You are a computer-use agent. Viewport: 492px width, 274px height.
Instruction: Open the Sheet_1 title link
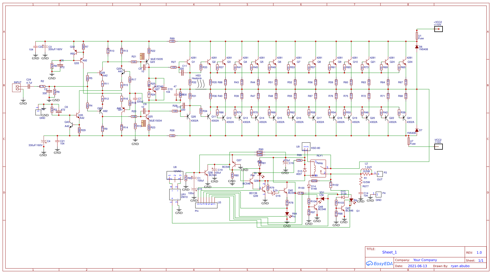coord(389,252)
